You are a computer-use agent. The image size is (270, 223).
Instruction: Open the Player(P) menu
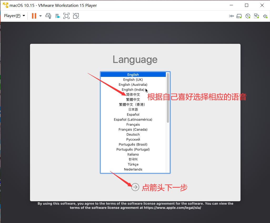(14, 16)
